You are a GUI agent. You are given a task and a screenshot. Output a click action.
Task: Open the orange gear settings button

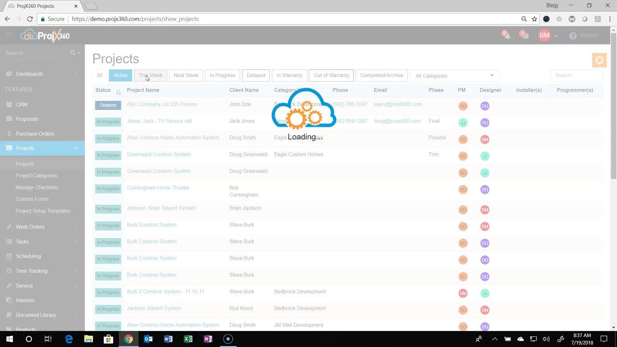pos(599,60)
